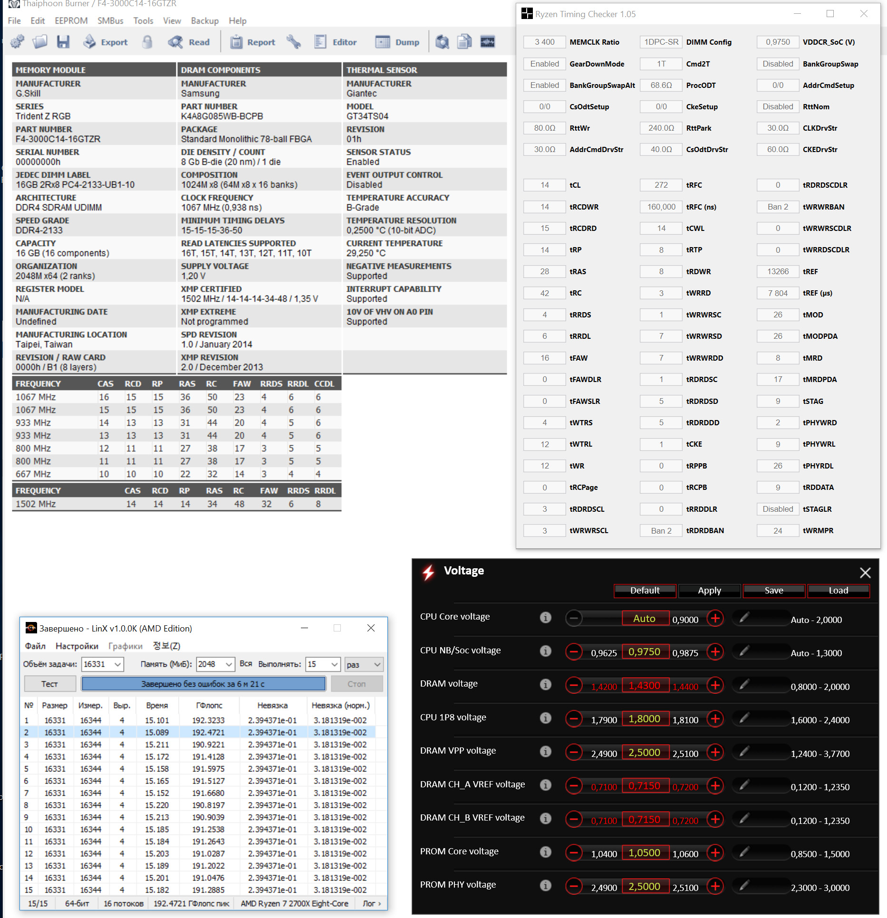Click the completed progress bar in LinX

pyautogui.click(x=203, y=684)
